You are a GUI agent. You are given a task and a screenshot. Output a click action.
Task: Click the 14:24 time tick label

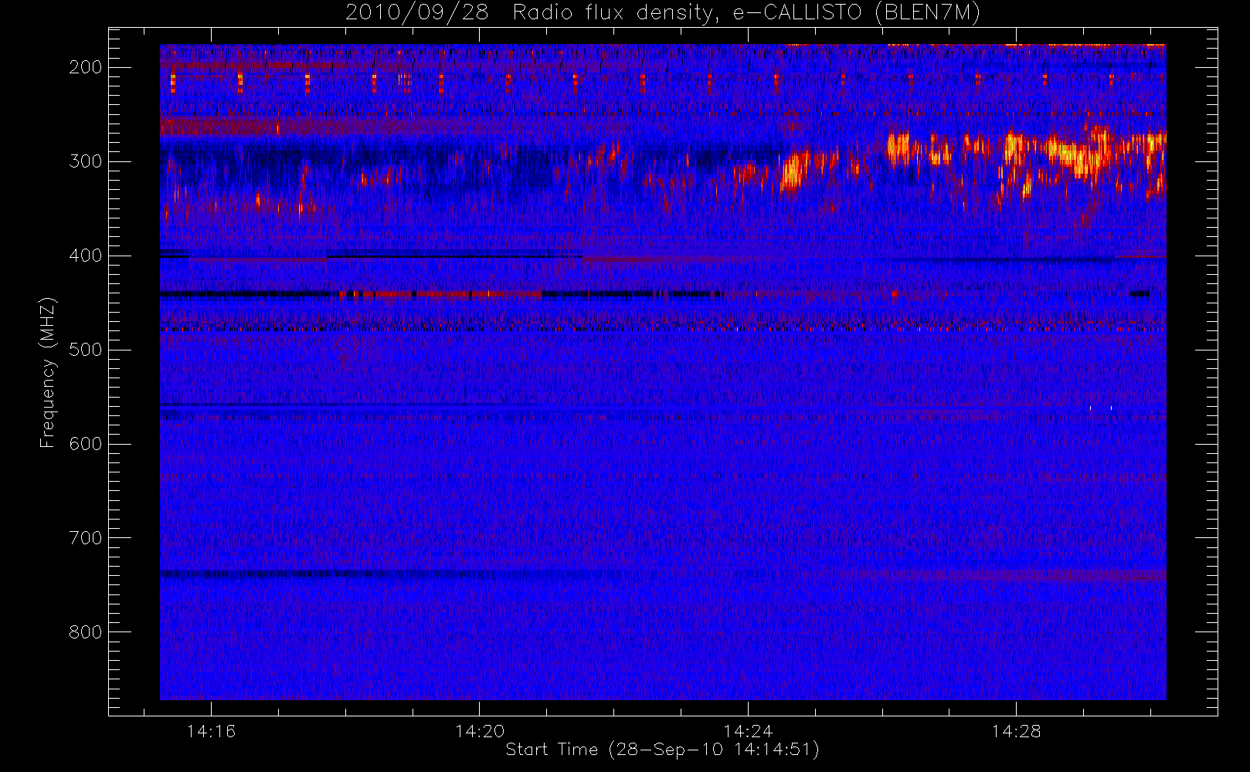coord(748,731)
